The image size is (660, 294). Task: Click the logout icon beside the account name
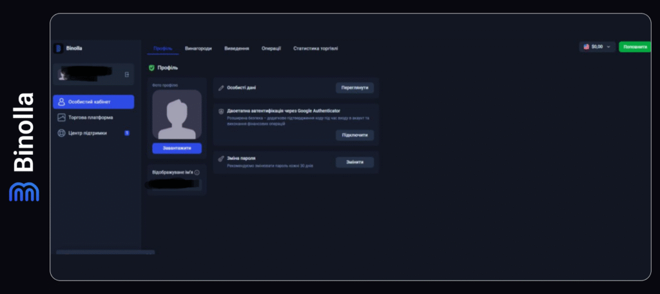126,75
